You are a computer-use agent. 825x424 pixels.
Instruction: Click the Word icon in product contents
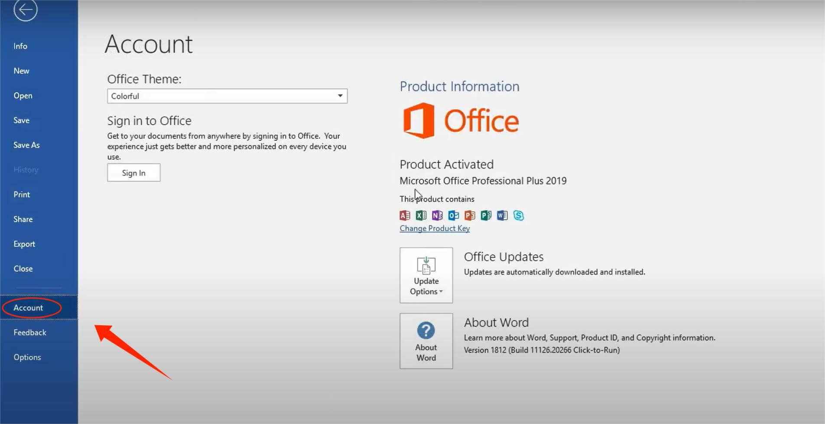pyautogui.click(x=502, y=215)
